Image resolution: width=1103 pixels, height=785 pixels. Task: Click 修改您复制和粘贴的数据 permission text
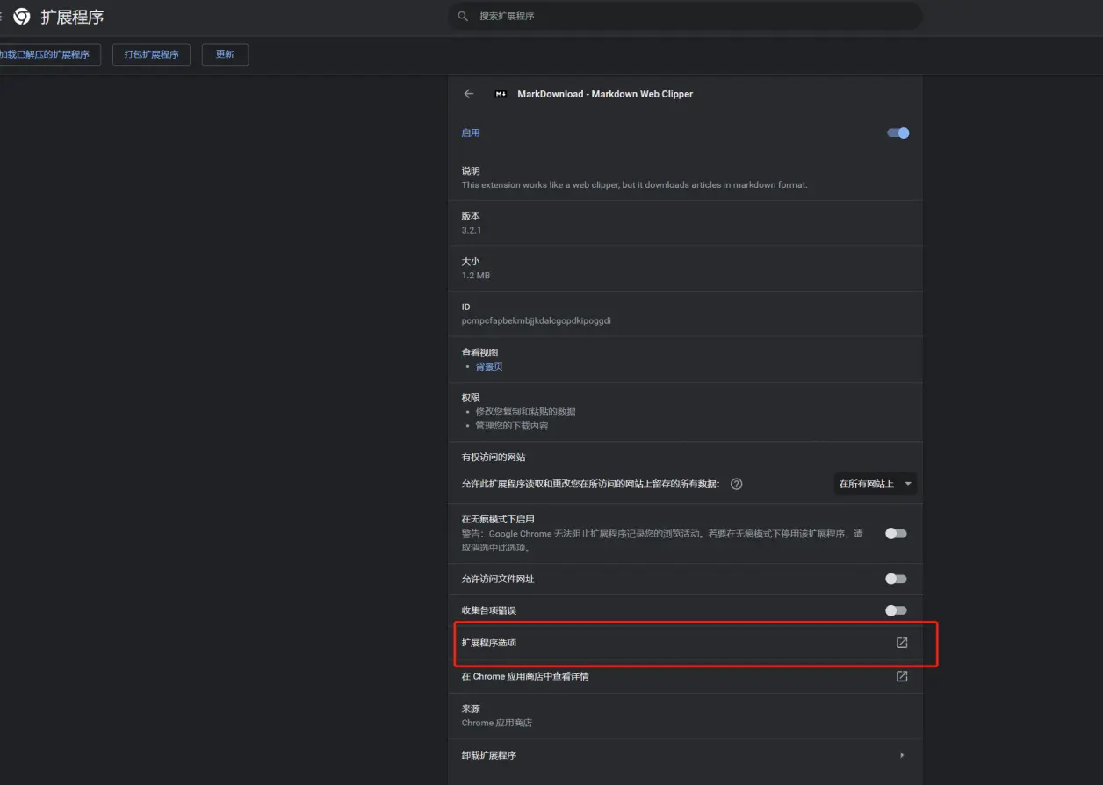coord(526,412)
